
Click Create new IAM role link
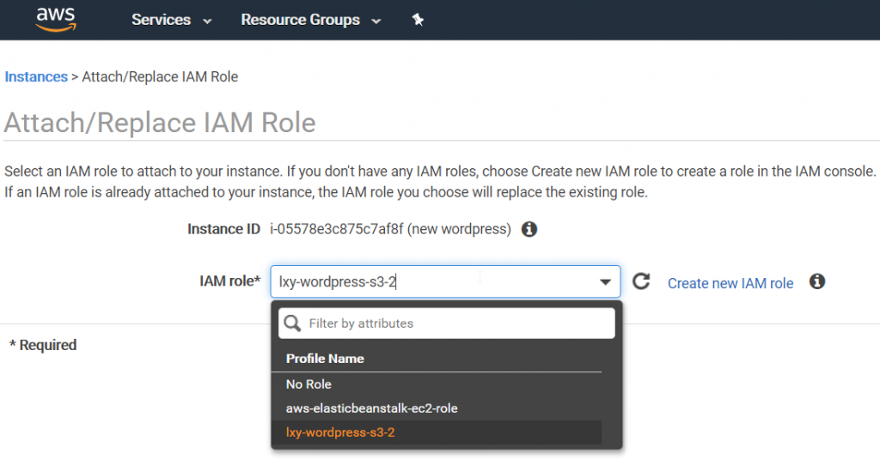point(730,283)
